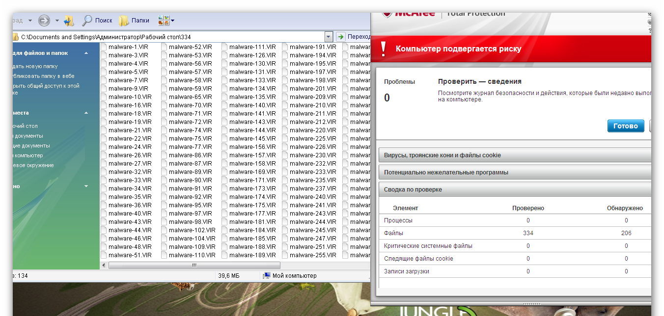Select the malware-1.VIR file icon
This screenshot has width=664, height=316.
[104, 47]
